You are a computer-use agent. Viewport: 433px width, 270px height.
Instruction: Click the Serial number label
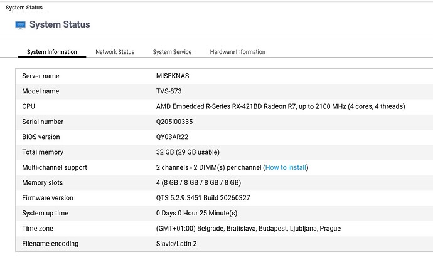click(43, 122)
